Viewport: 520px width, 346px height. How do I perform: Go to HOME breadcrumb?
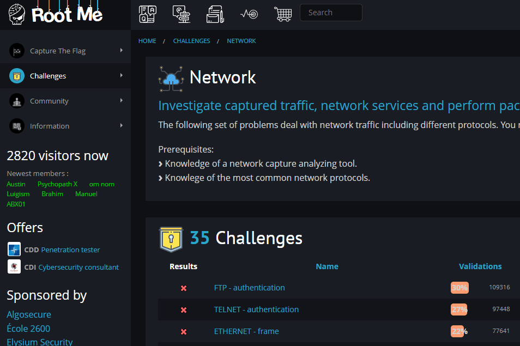point(147,41)
